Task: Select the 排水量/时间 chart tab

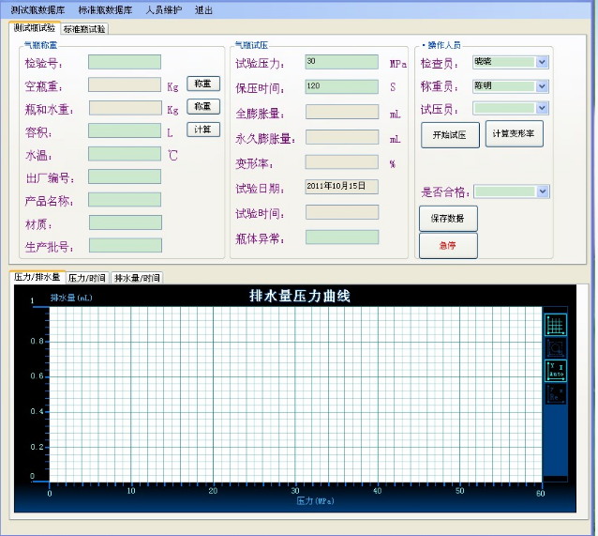Action: click(x=137, y=278)
